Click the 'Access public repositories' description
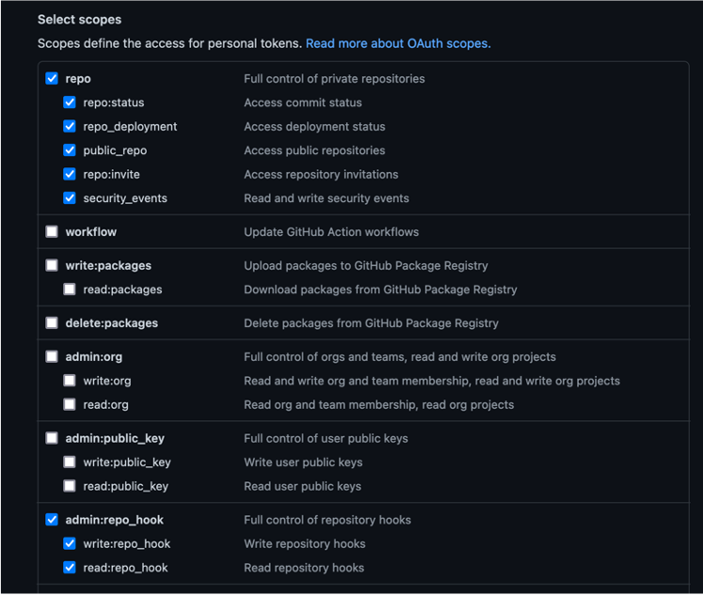 coord(314,150)
